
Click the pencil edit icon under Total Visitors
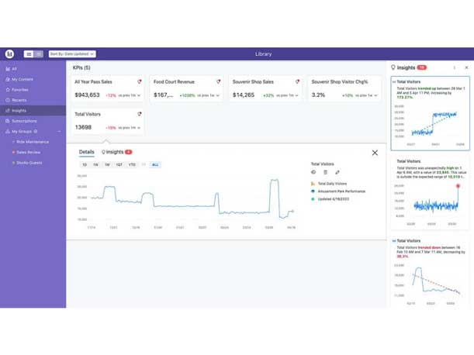coord(337,173)
